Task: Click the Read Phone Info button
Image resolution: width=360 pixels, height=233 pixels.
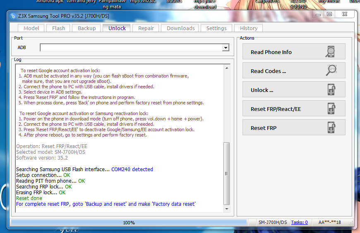Action: (294, 52)
